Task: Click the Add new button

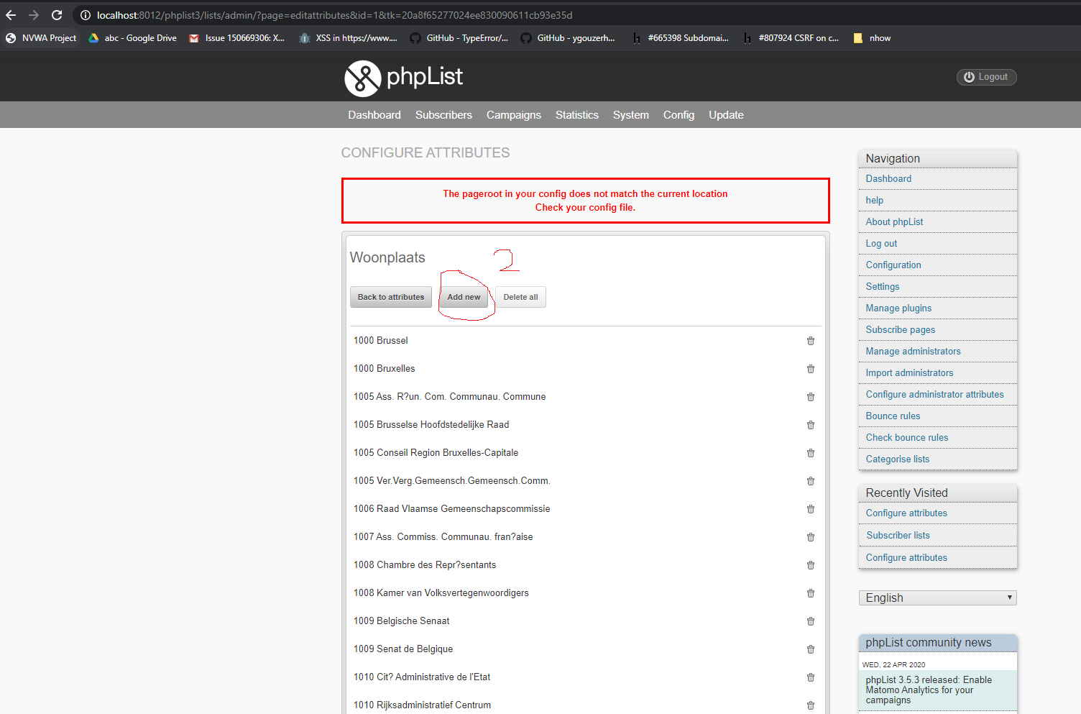Action: tap(464, 297)
